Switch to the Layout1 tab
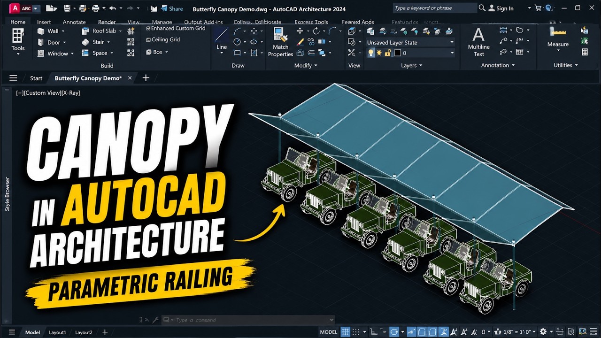The image size is (601, 338). coord(57,332)
